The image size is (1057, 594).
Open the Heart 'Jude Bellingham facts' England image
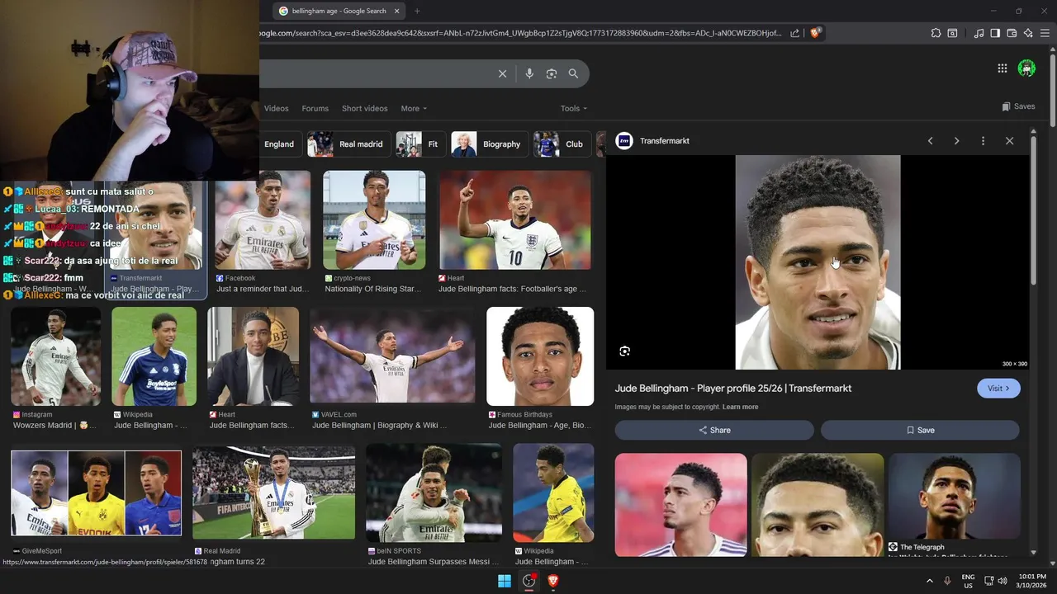[x=515, y=220]
